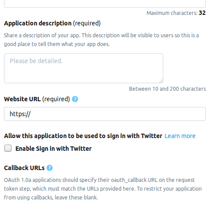Click into the Website URL https:// field
The height and width of the screenshot is (206, 222).
105,114
